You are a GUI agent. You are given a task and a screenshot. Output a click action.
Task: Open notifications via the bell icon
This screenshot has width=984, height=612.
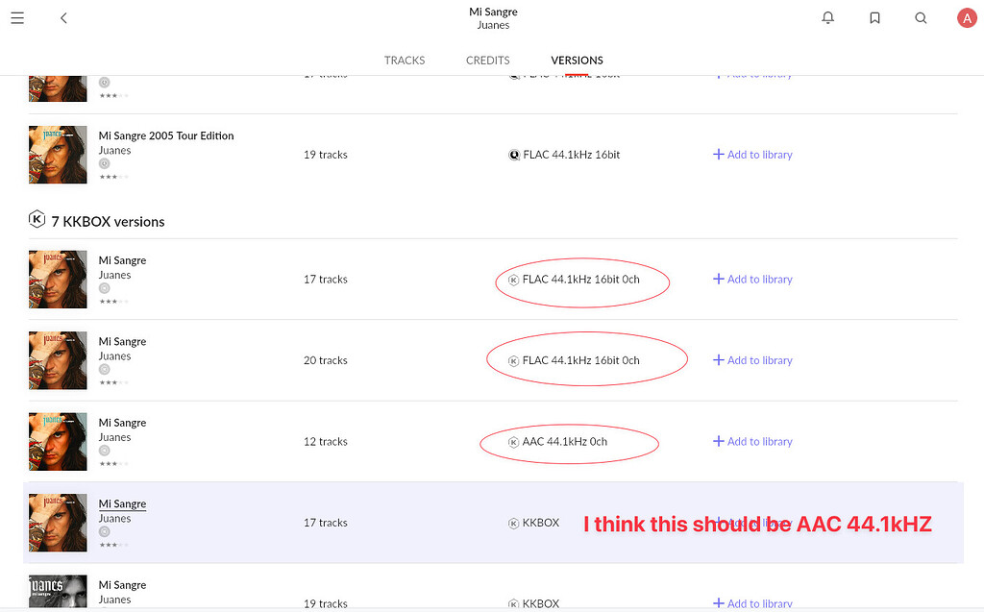pyautogui.click(x=827, y=17)
